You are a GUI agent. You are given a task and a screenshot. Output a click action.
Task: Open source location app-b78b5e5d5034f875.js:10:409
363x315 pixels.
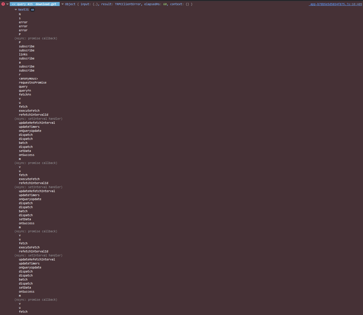(335, 4)
